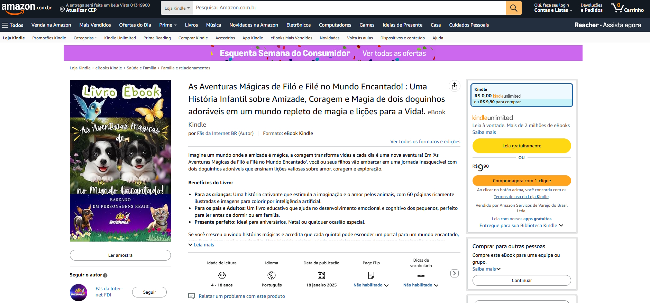The height and width of the screenshot is (303, 650).
Task: Click Comprar agora com 1-clique
Action: [522, 180]
